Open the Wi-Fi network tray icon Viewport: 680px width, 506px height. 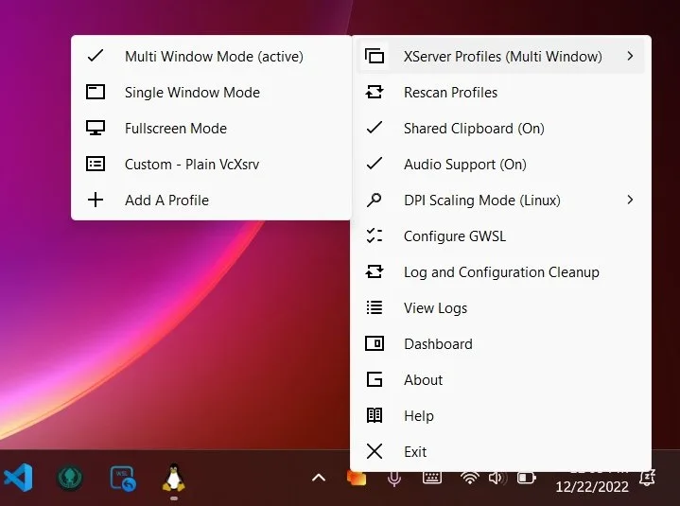click(470, 479)
